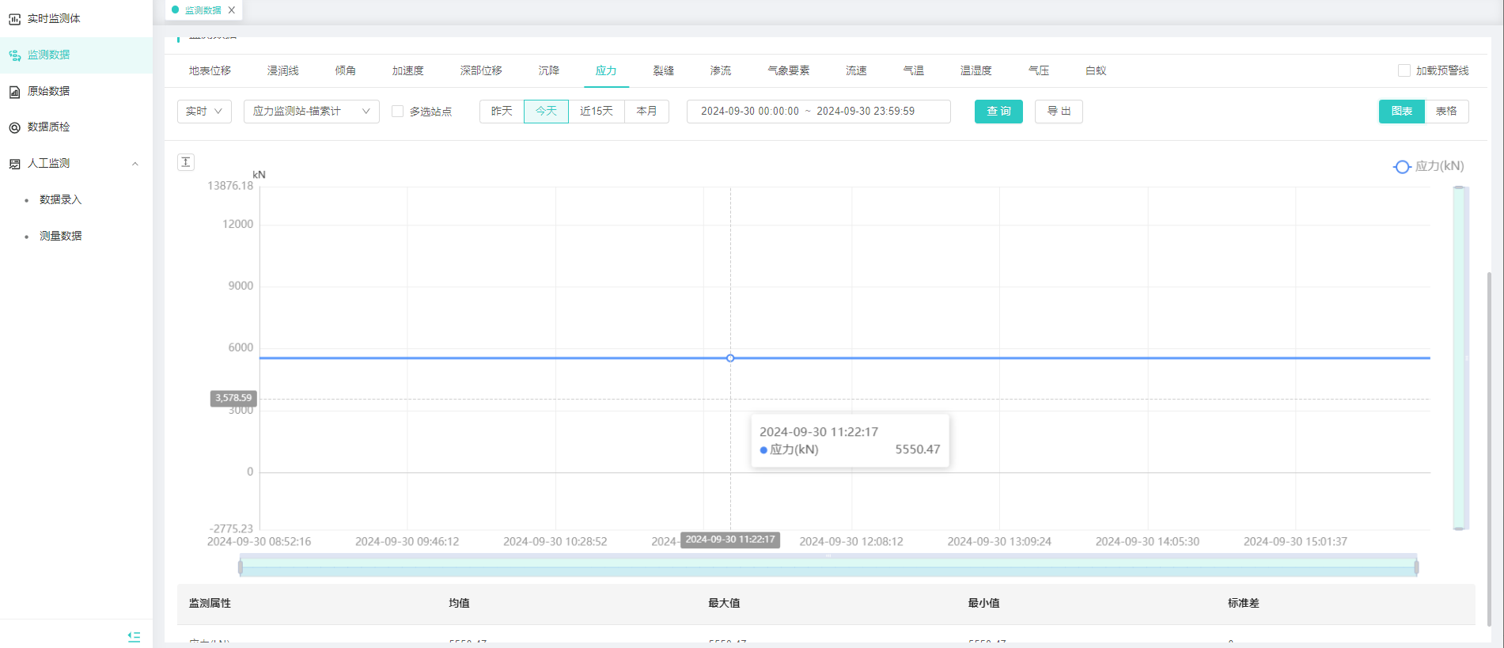Collapse the sidebar using bottom icon
The image size is (1504, 648).
point(134,636)
